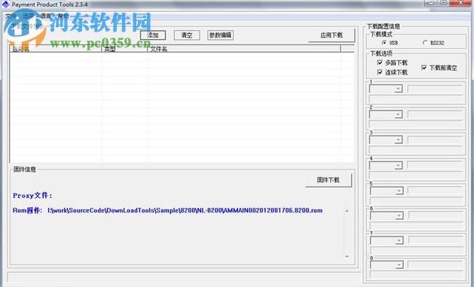Open the 帮助 menu
Image resolution: width=474 pixels, height=287 pixels.
tap(63, 16)
